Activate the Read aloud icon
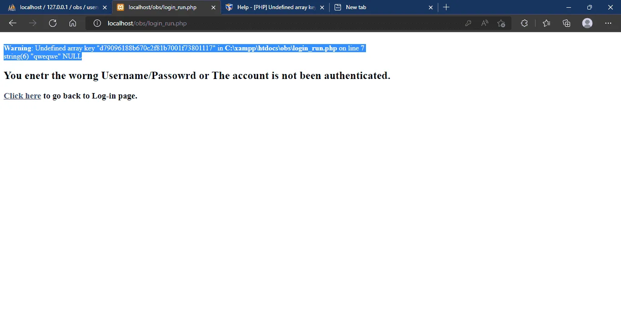The image size is (621, 335). point(485,23)
